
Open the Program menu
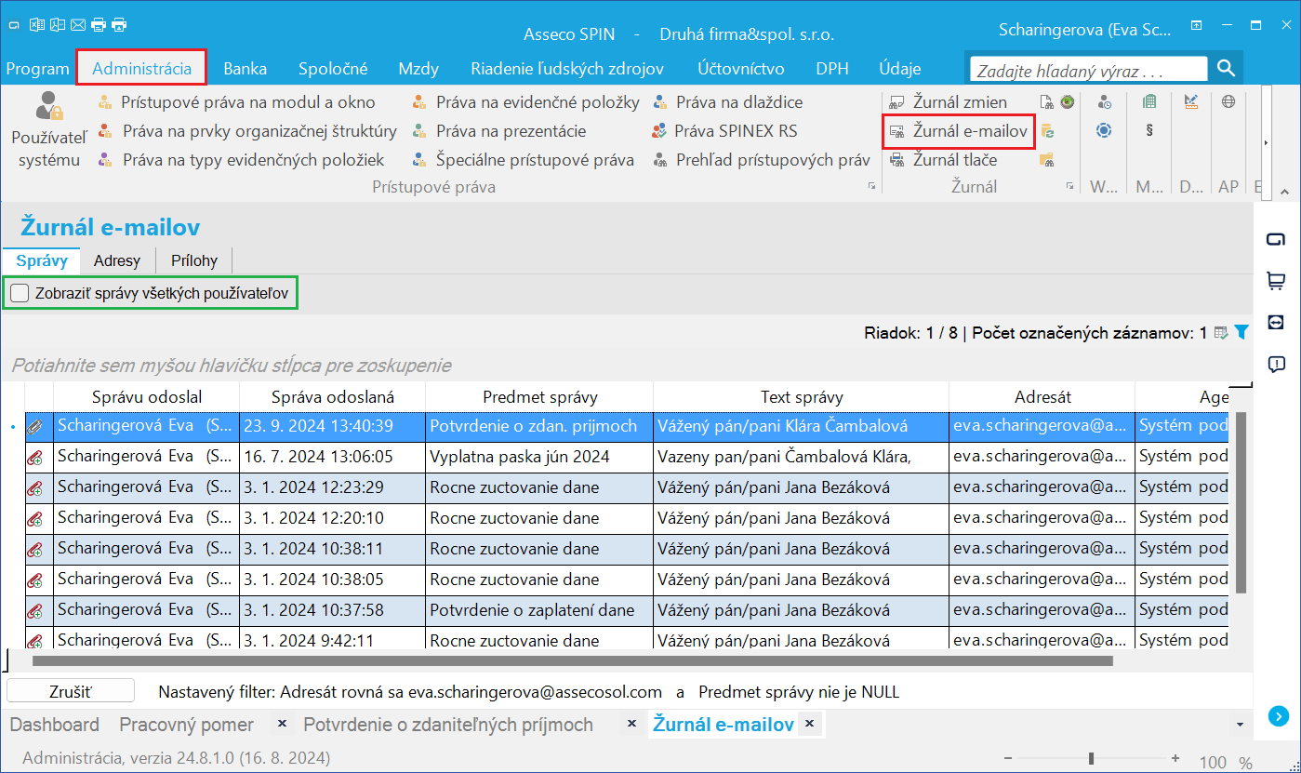click(x=38, y=68)
